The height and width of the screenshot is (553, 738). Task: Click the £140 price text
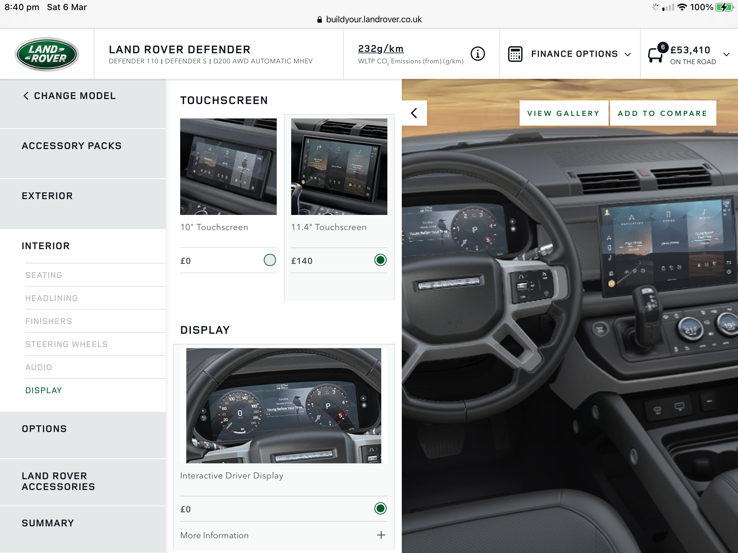(302, 261)
